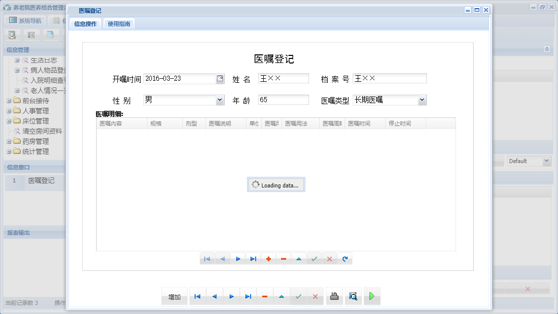Screen dimensions: 558x314
Task: Expand 床位管理 folder in main window
Action: click(9, 121)
